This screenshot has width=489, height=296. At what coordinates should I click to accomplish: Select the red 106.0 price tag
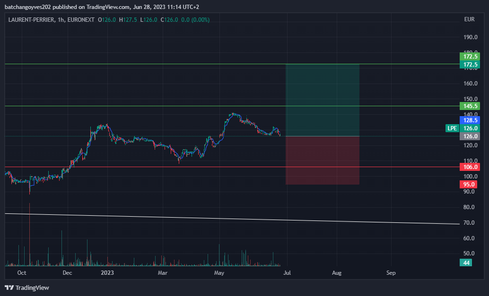pyautogui.click(x=470, y=167)
